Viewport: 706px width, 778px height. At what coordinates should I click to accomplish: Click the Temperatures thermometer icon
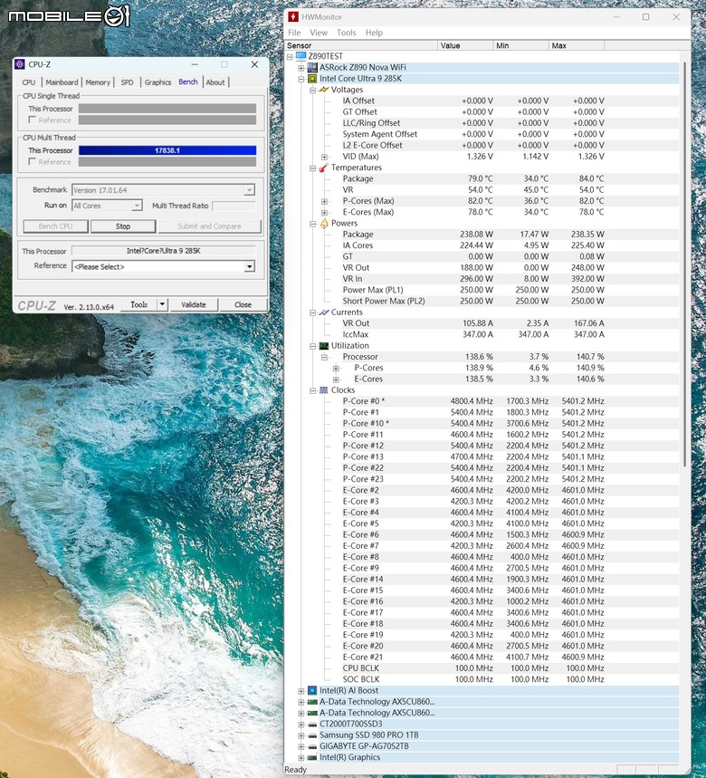pos(324,168)
